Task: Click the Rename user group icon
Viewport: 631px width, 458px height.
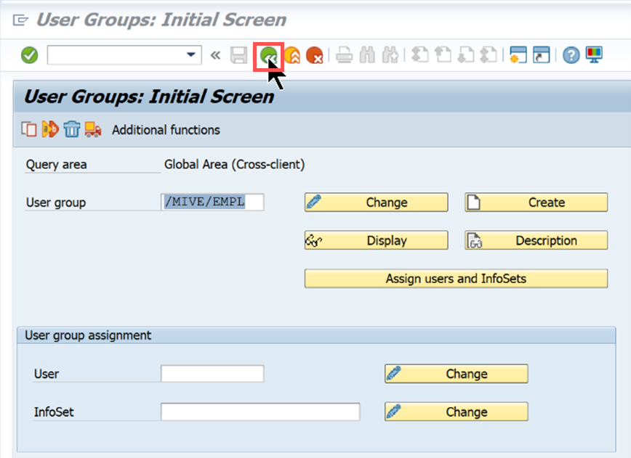Action: click(x=50, y=129)
